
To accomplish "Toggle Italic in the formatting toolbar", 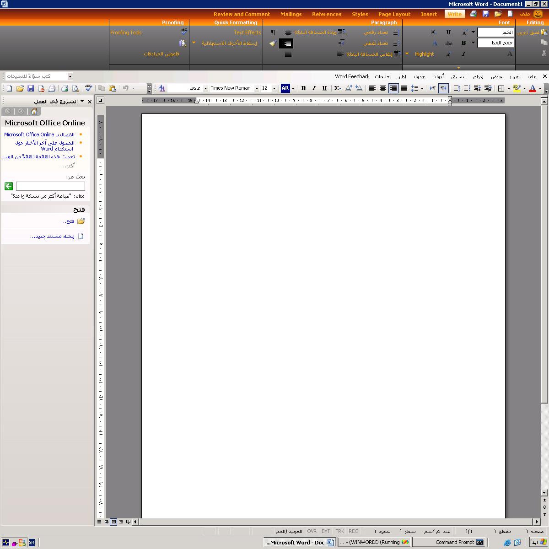I will tap(314, 88).
